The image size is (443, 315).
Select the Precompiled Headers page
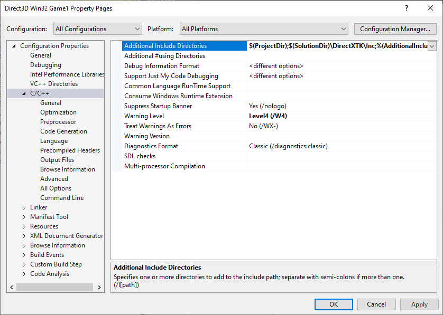click(x=70, y=150)
